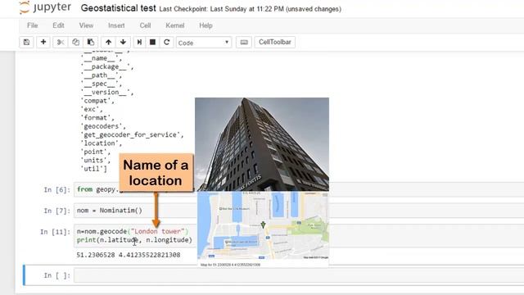Click the '__package__' output line
Image resolution: width=524 pixels, height=295 pixels.
107,67
